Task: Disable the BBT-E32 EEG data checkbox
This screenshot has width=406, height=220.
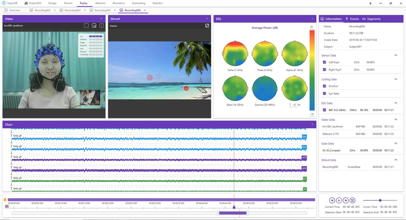Action: coord(324,110)
